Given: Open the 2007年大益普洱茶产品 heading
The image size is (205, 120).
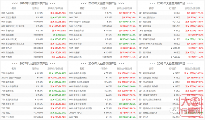Looking at the screenshot, I should (x=34, y=64).
